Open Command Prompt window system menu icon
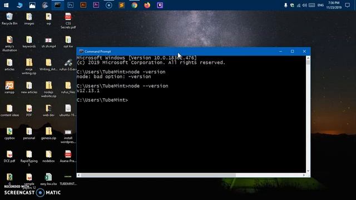 pos(81,52)
